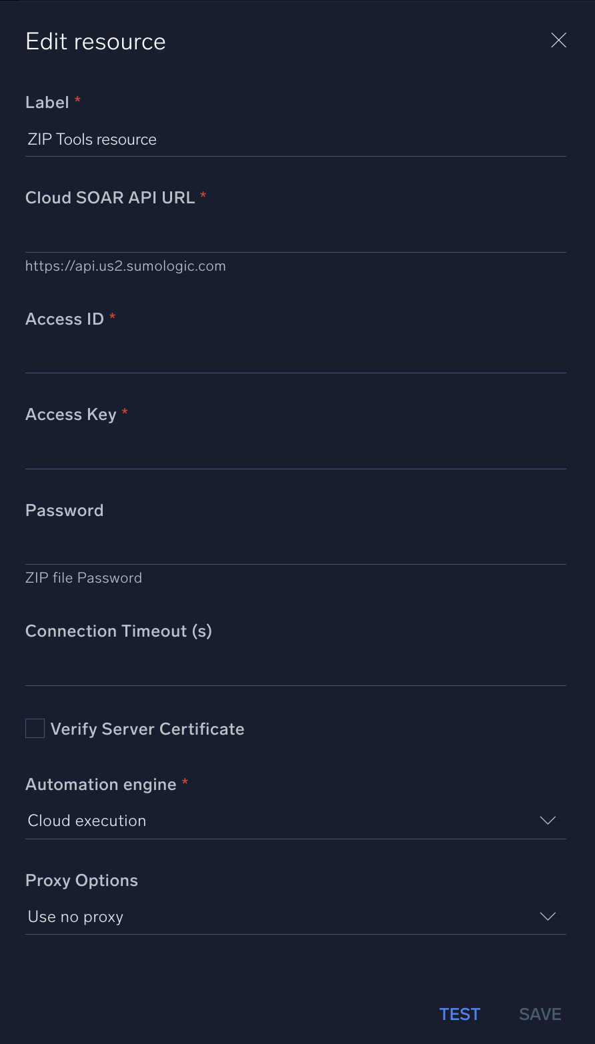Click the Proxy Options dropdown chevron
This screenshot has height=1044, width=595.
click(547, 916)
